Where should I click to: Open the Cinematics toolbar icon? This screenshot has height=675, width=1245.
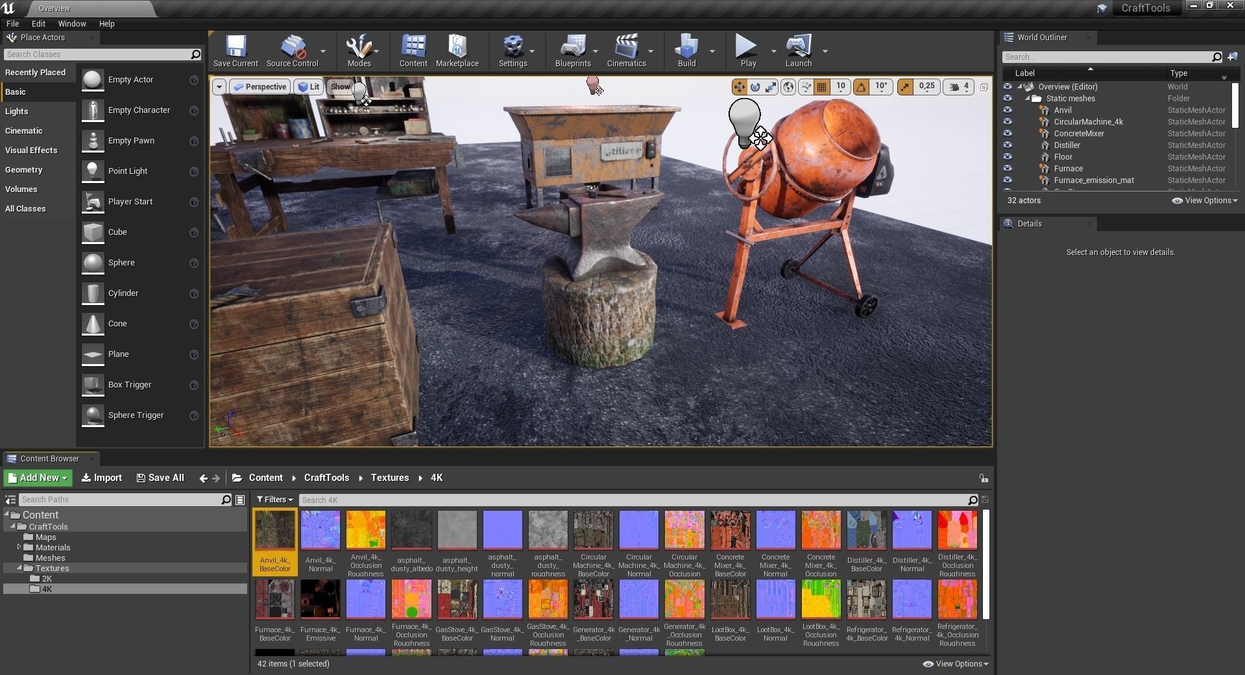(x=626, y=51)
